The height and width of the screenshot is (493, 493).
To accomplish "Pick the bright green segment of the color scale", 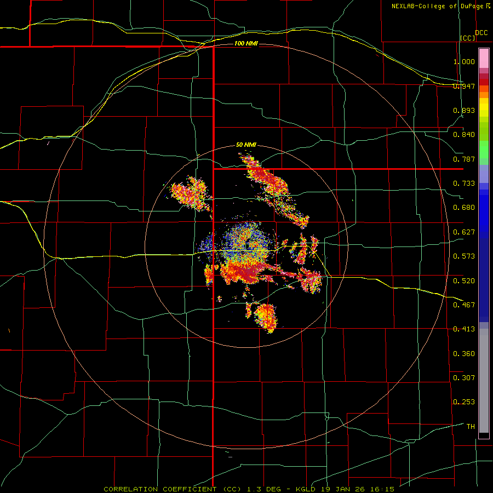I will coord(484,150).
